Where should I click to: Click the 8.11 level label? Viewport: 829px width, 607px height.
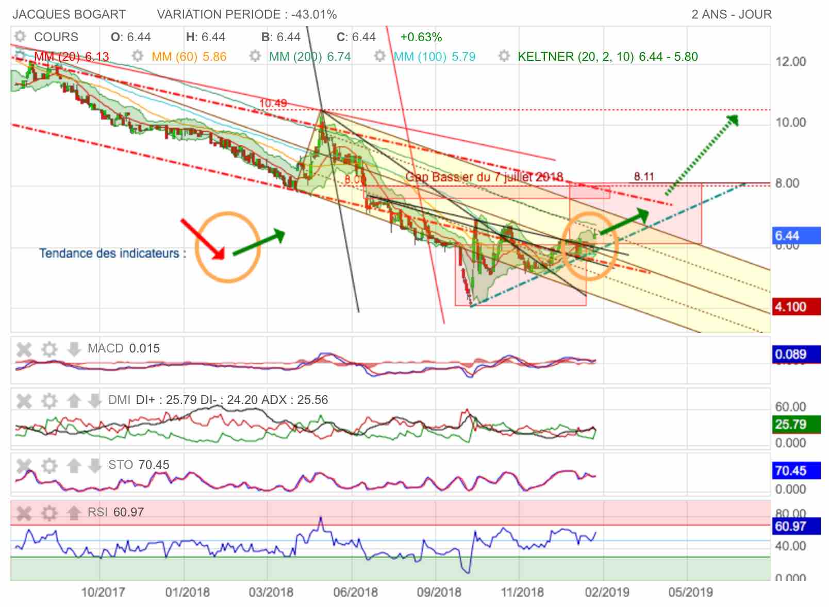[644, 176]
